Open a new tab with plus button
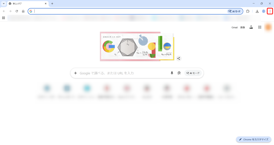 point(52,3)
